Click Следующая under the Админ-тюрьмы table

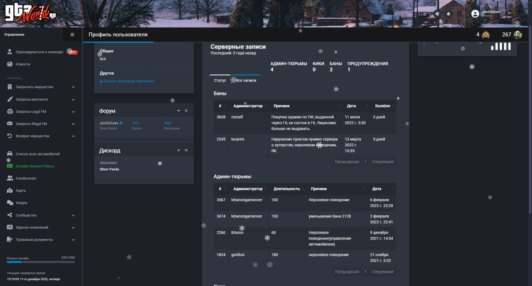(383, 271)
